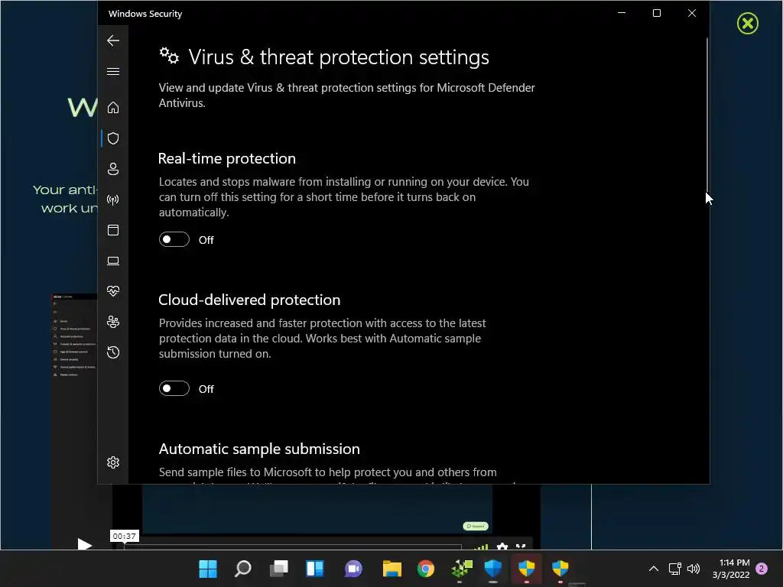This screenshot has width=783, height=587.
Task: Maximize the Windows Security window
Action: coord(657,13)
